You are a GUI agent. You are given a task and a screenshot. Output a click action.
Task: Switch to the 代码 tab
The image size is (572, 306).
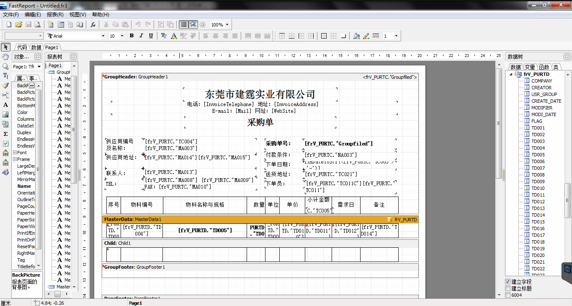click(22, 47)
